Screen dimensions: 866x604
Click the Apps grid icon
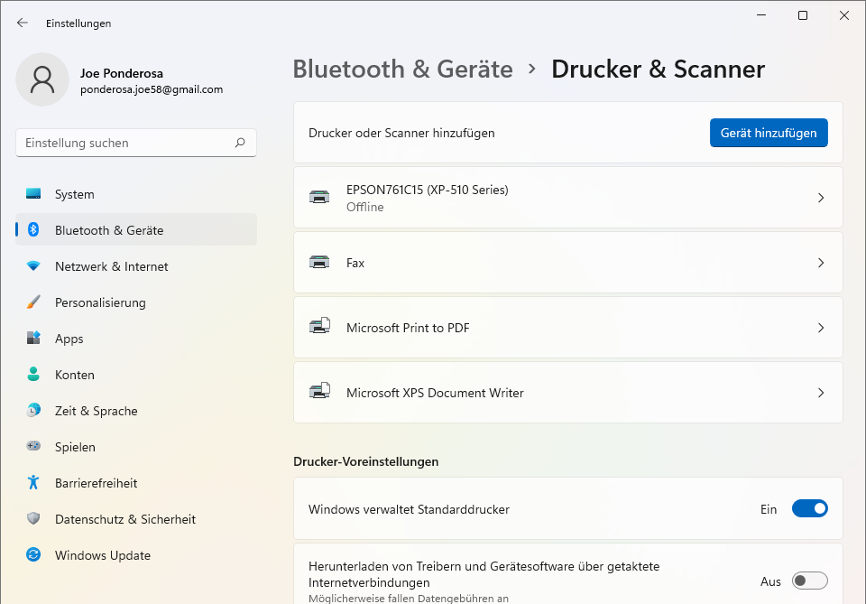click(x=33, y=339)
